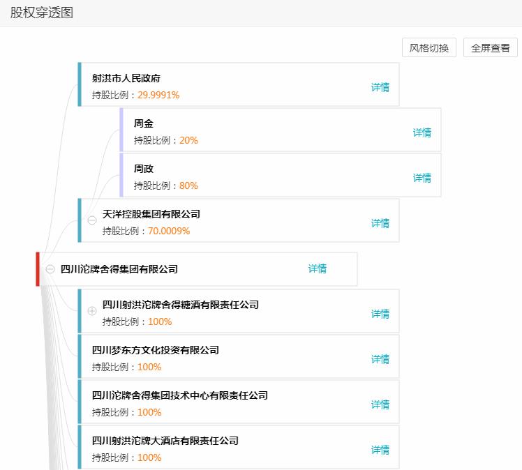Open full-screen view with 全屏查看
The height and width of the screenshot is (470, 522).
(490, 48)
